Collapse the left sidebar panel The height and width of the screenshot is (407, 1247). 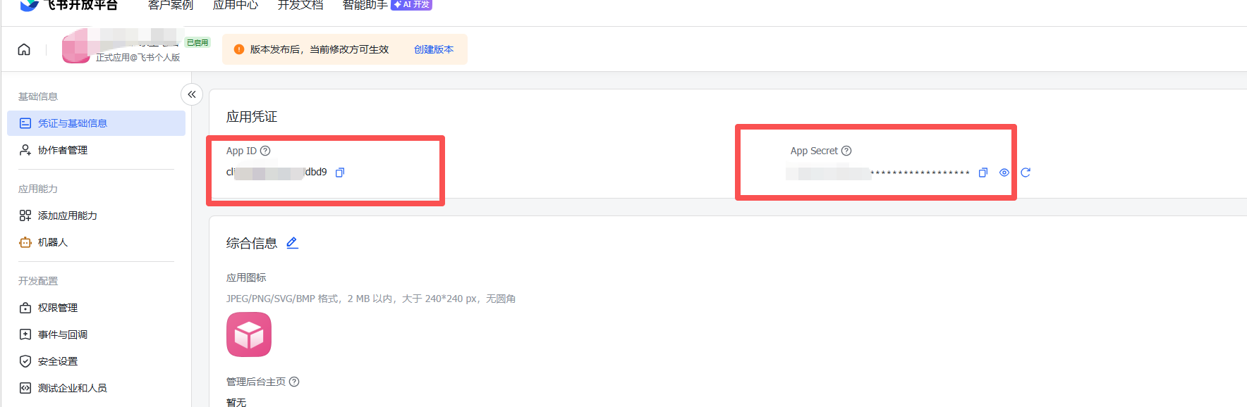click(192, 94)
